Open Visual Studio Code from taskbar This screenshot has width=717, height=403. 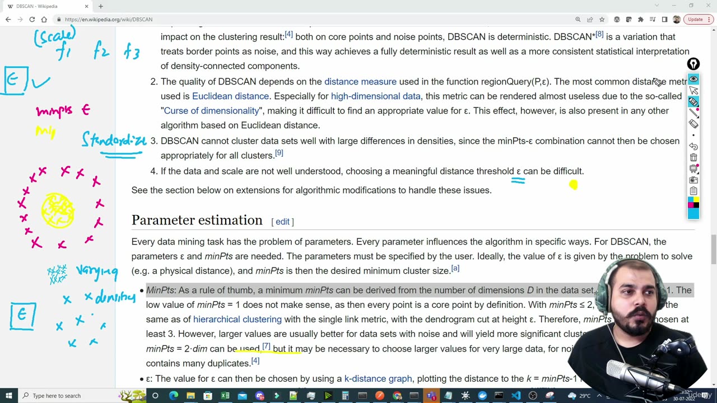click(516, 396)
